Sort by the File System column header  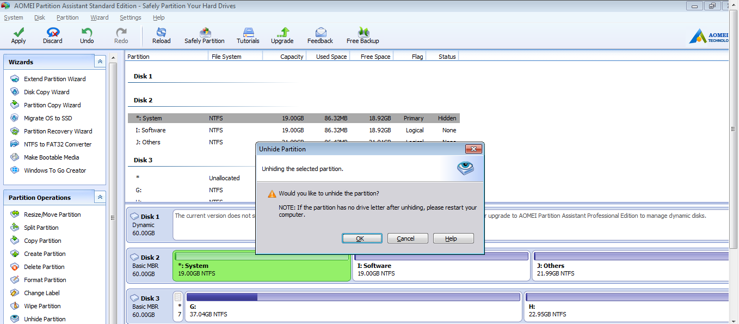235,57
